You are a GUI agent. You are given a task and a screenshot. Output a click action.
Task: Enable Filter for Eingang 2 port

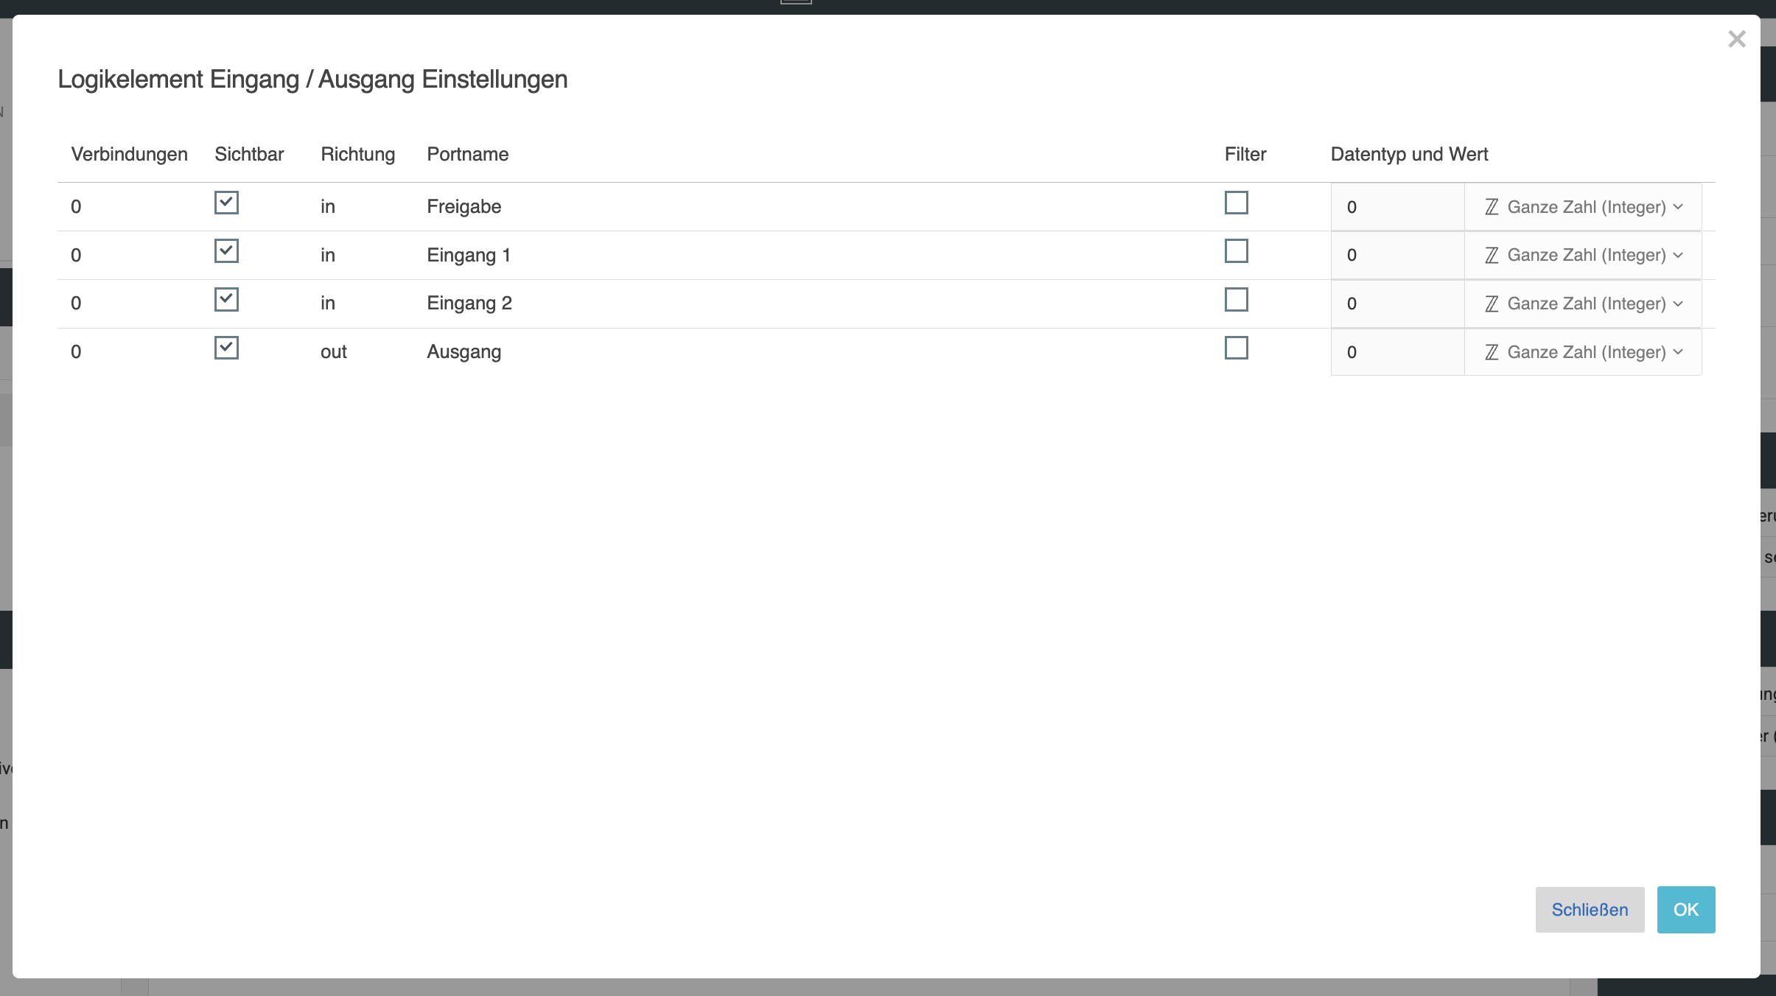(x=1236, y=300)
